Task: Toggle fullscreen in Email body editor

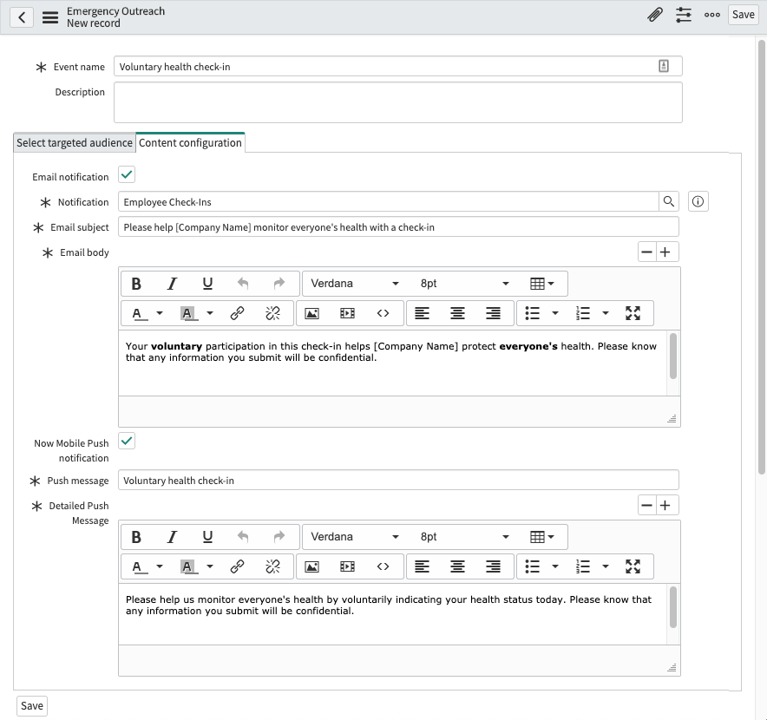Action: 633,313
